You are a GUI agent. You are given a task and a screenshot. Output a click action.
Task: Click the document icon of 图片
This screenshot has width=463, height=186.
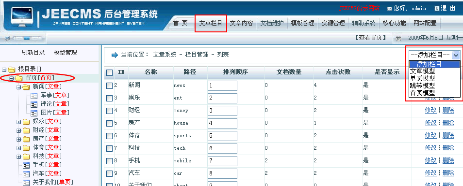click(34, 113)
